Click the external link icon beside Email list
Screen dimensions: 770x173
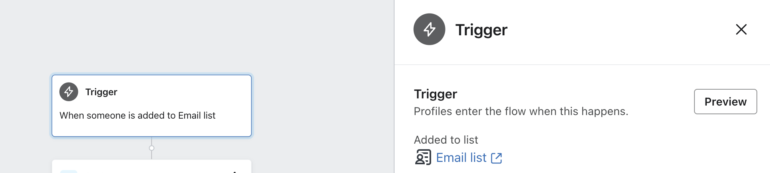click(496, 158)
